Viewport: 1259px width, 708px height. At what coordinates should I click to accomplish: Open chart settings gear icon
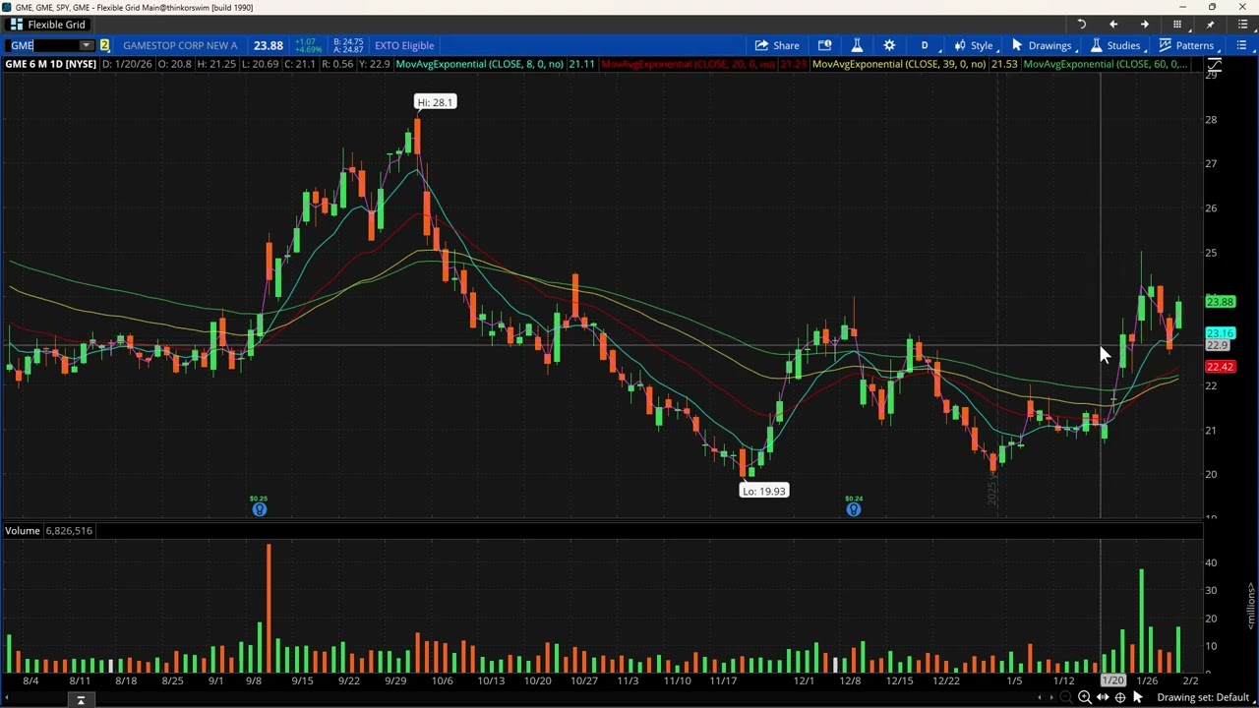tap(889, 45)
